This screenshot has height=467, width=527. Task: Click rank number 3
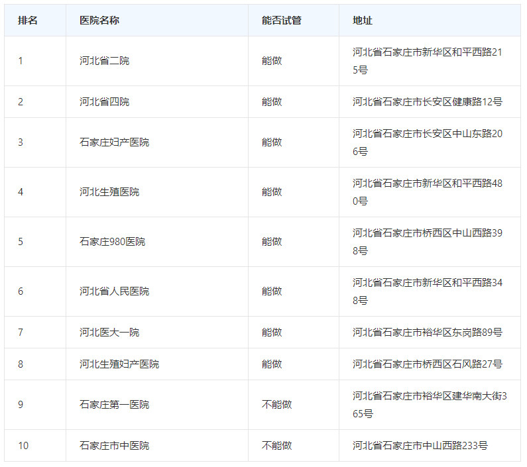pos(21,142)
